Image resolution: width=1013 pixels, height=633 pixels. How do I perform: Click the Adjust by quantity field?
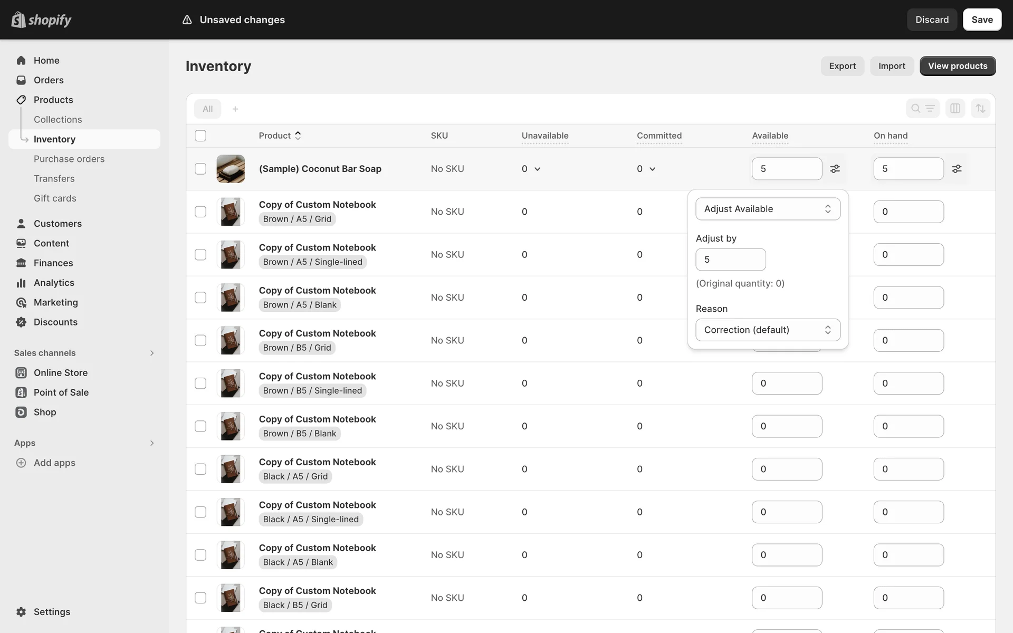point(730,260)
